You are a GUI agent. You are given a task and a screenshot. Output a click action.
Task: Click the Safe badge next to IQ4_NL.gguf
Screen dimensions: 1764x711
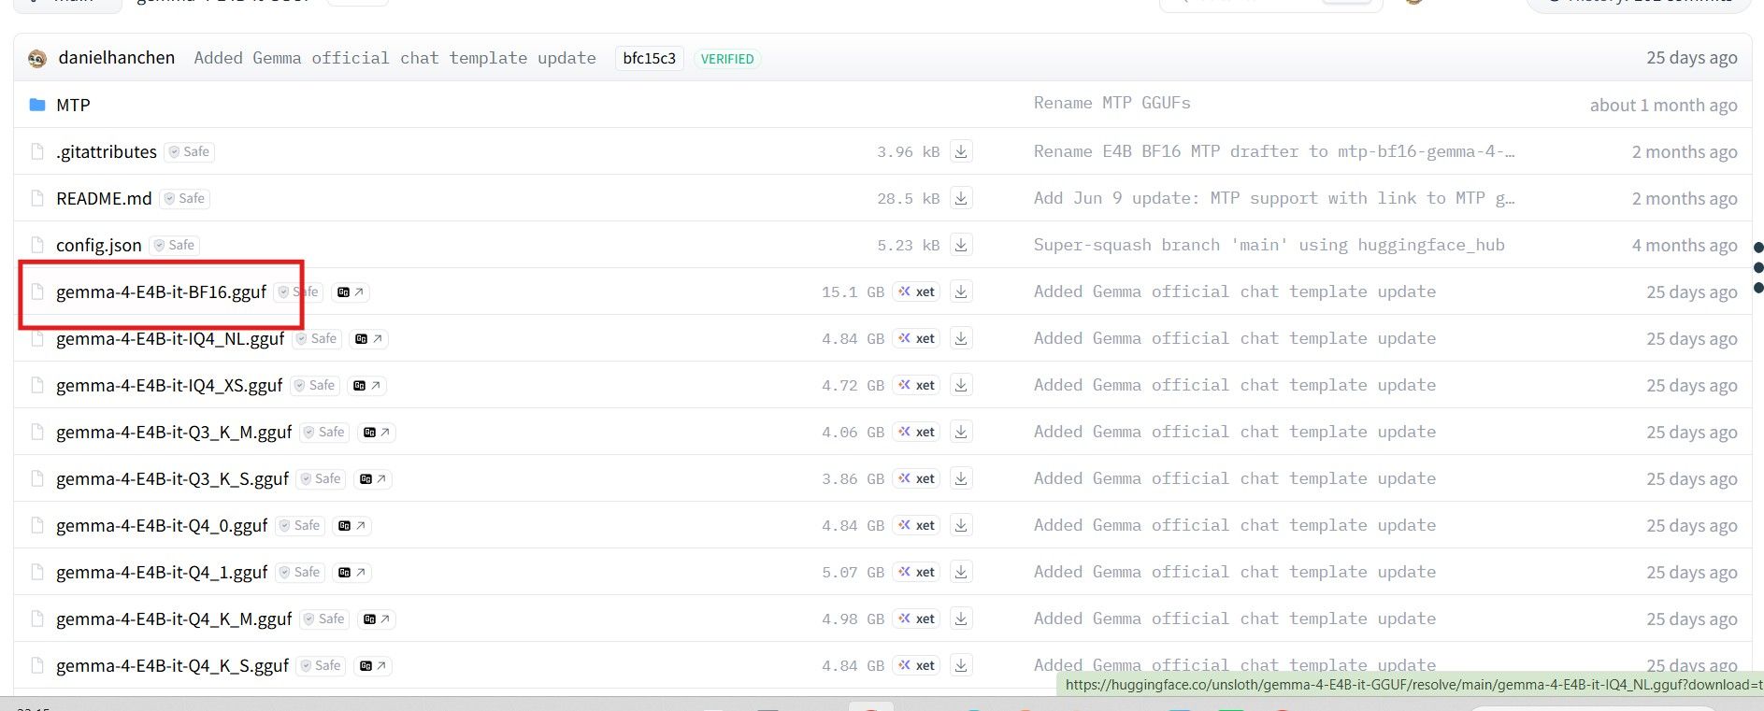tap(317, 338)
